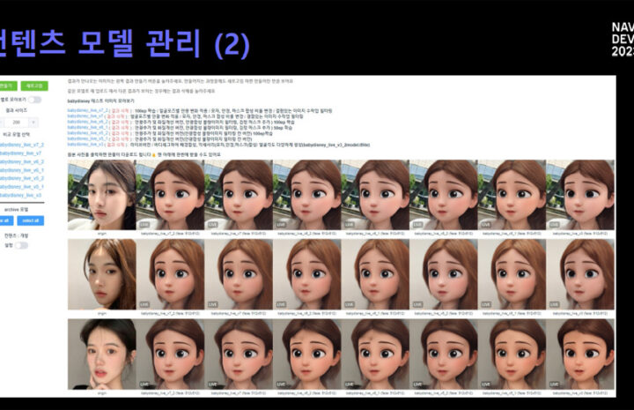Click LIVE badge on auburn-haired v3 result
634x410 pixels.
click(x=555, y=304)
